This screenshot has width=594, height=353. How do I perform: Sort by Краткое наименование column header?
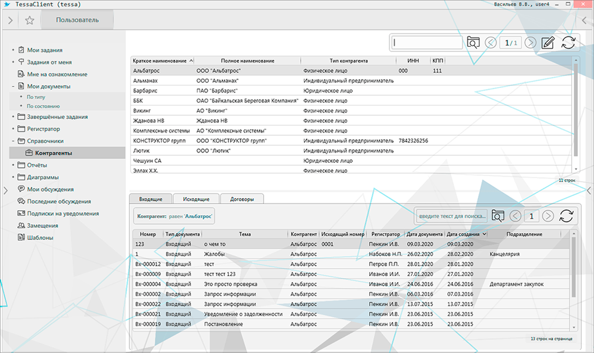point(160,61)
